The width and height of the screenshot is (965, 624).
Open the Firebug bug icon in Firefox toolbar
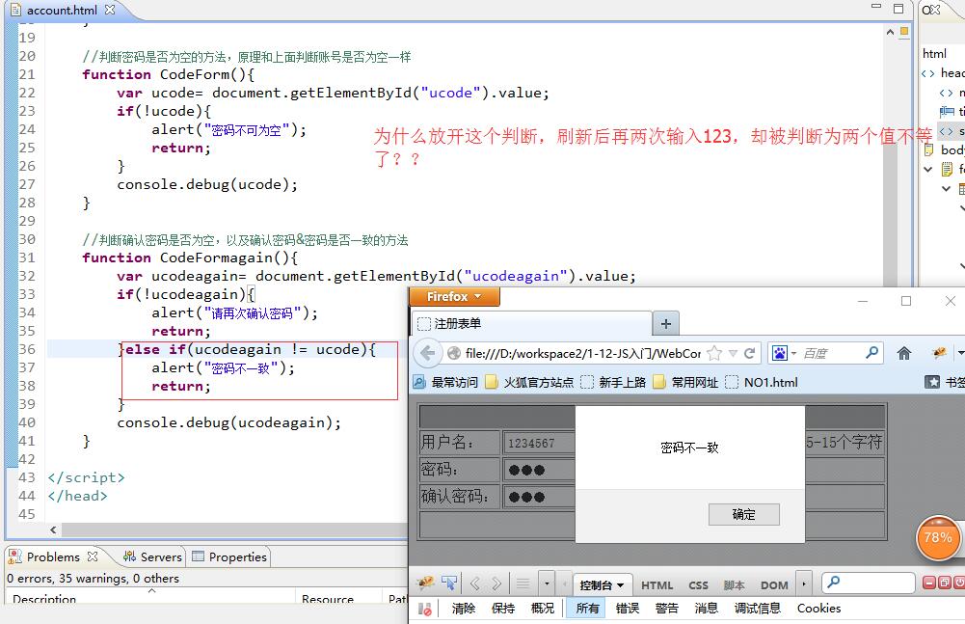click(x=939, y=353)
